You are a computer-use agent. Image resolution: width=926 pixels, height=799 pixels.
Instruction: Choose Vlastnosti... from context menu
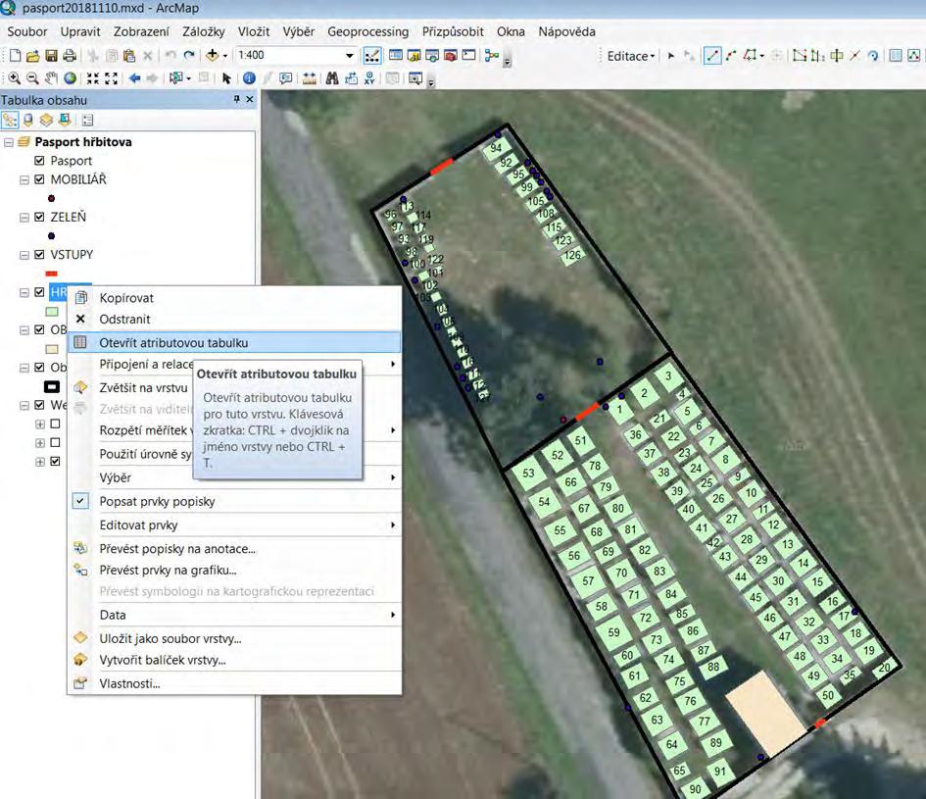point(234,683)
